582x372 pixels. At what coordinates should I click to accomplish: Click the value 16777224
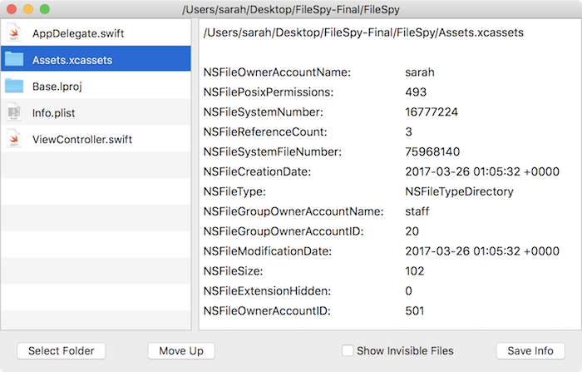click(432, 112)
